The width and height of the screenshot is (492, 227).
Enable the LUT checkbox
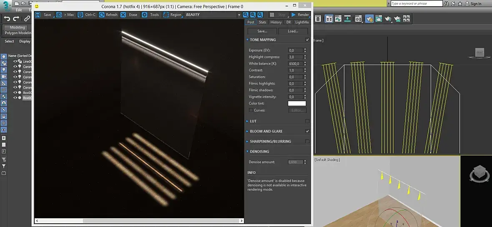(307, 121)
